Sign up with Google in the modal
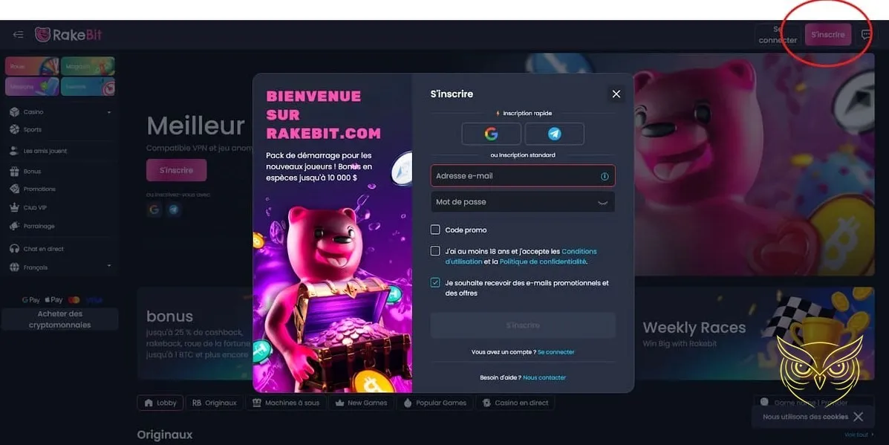The image size is (889, 445). 491,134
